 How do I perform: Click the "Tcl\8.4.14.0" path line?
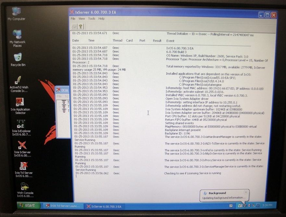(201, 81)
